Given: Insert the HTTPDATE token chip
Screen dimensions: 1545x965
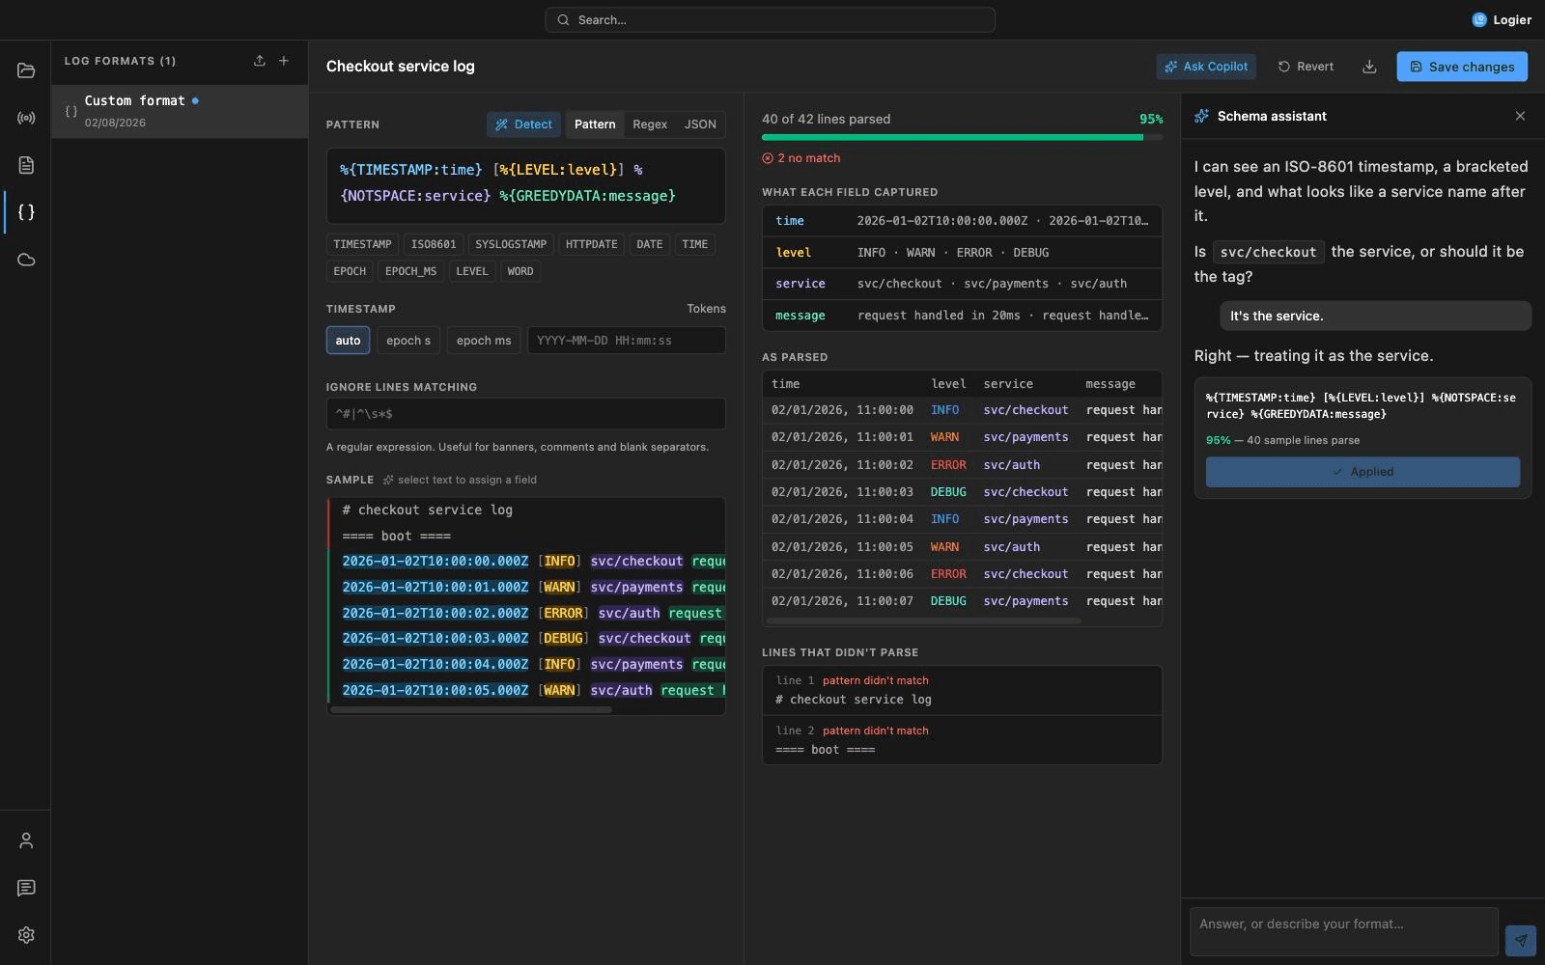Looking at the screenshot, I should click(592, 244).
